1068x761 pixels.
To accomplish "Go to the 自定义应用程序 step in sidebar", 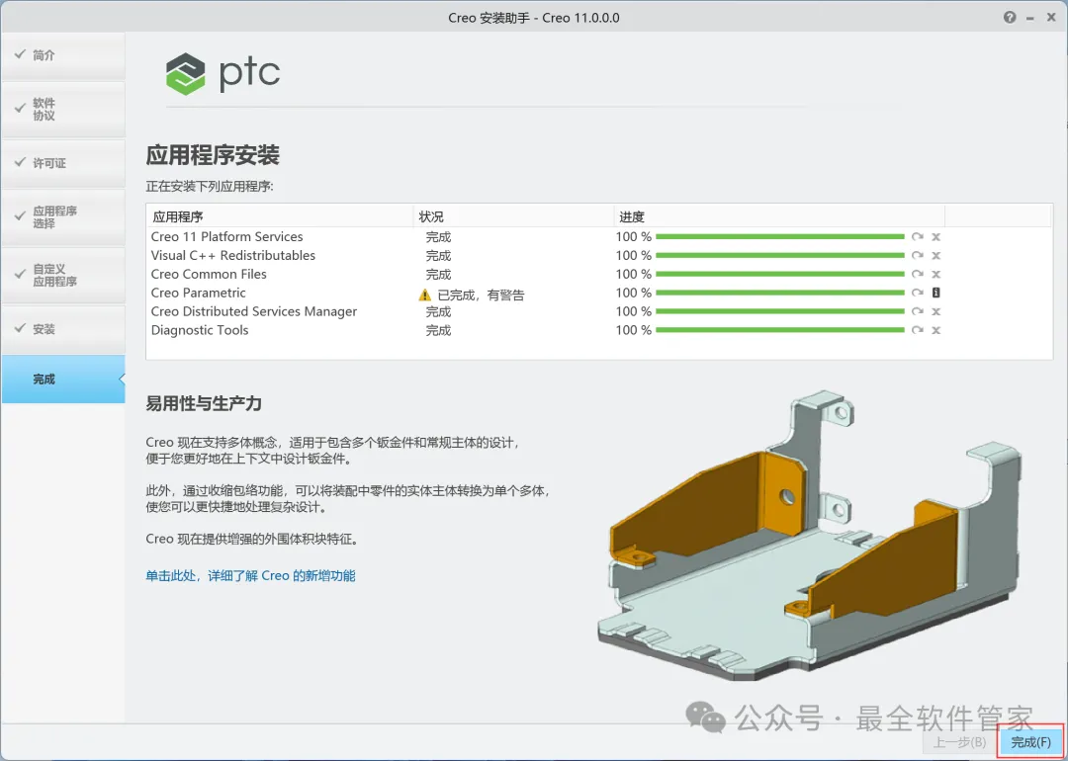I will click(63, 275).
